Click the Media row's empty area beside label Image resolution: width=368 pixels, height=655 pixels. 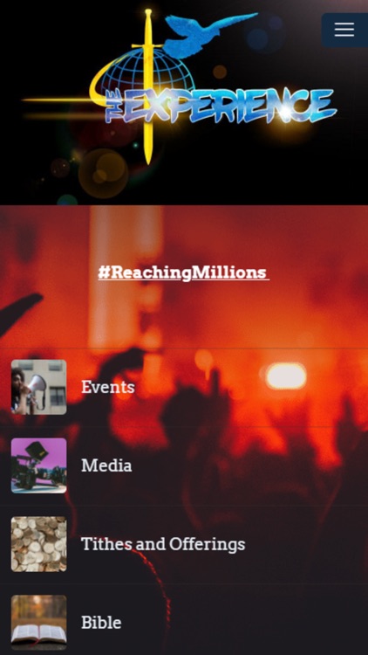click(250, 465)
